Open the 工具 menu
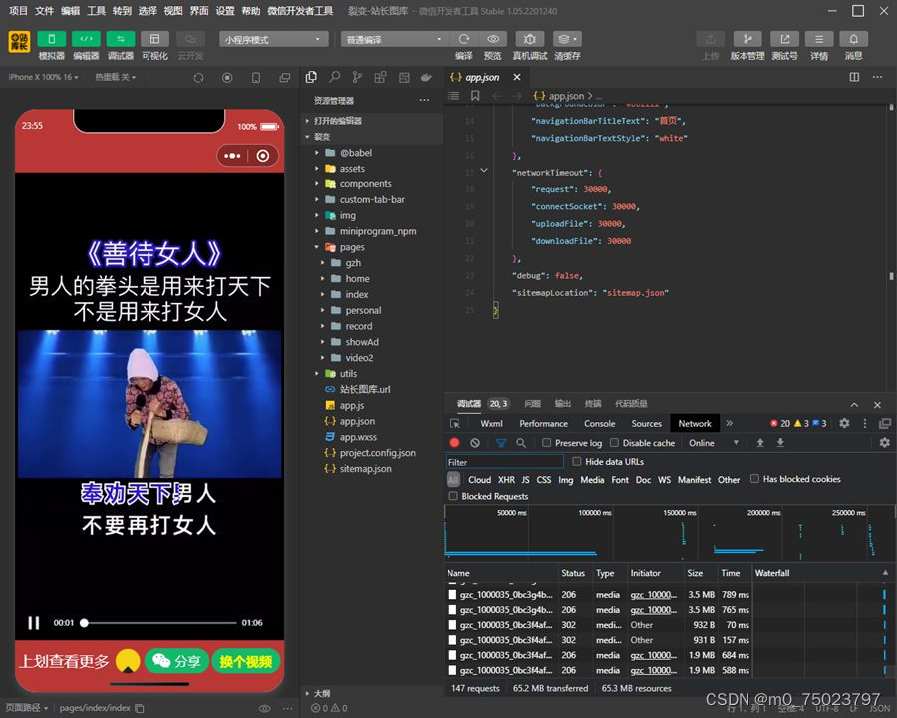The width and height of the screenshot is (897, 718). click(96, 10)
